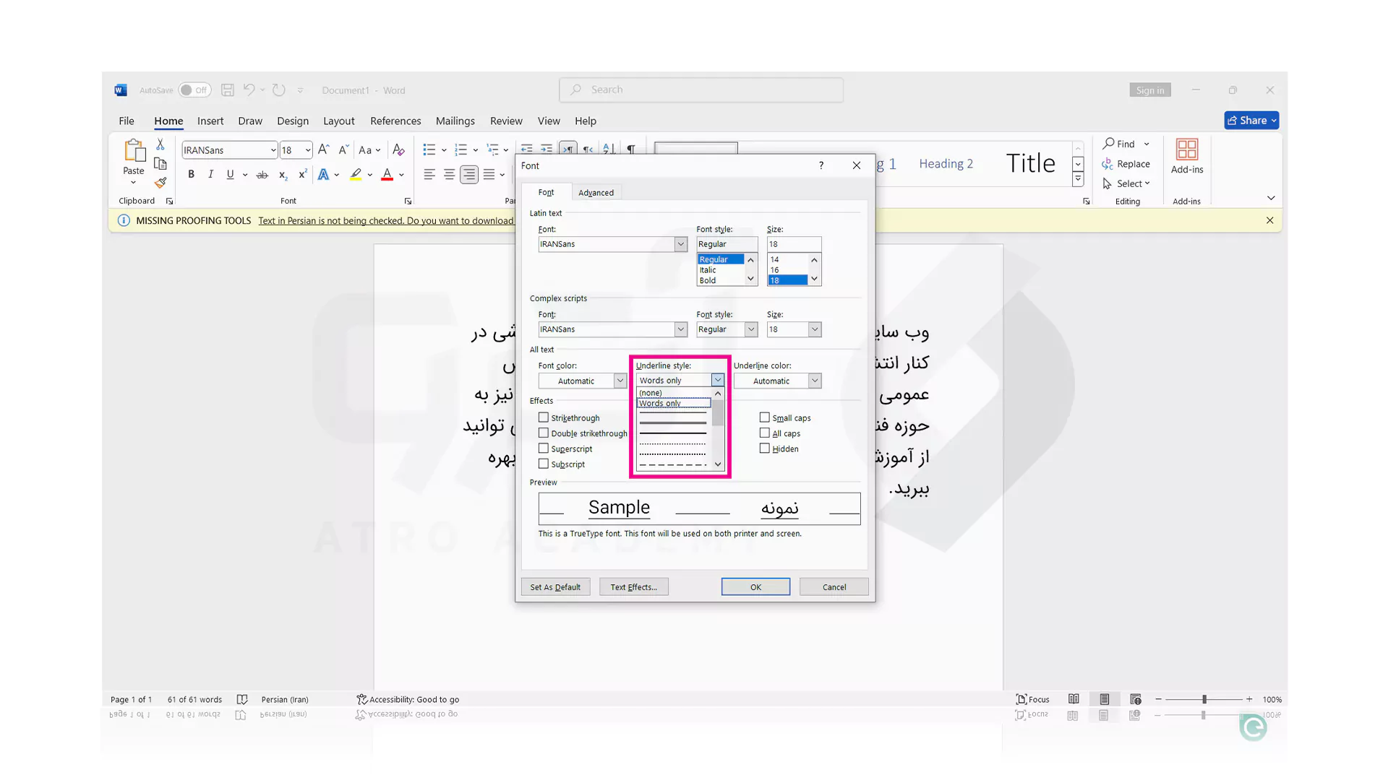Open the Layout ribbon tab

coord(339,121)
